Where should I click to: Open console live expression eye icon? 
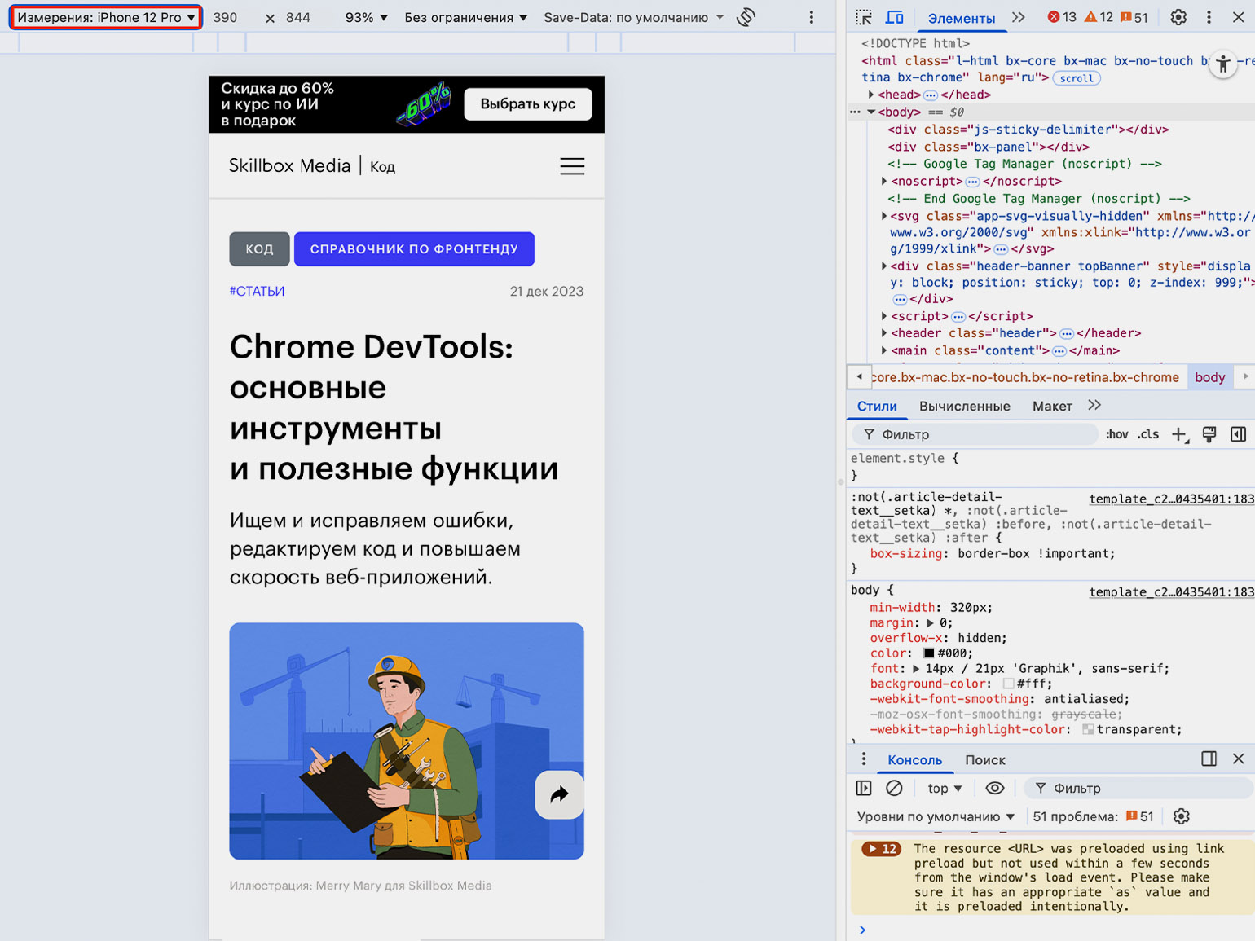994,788
